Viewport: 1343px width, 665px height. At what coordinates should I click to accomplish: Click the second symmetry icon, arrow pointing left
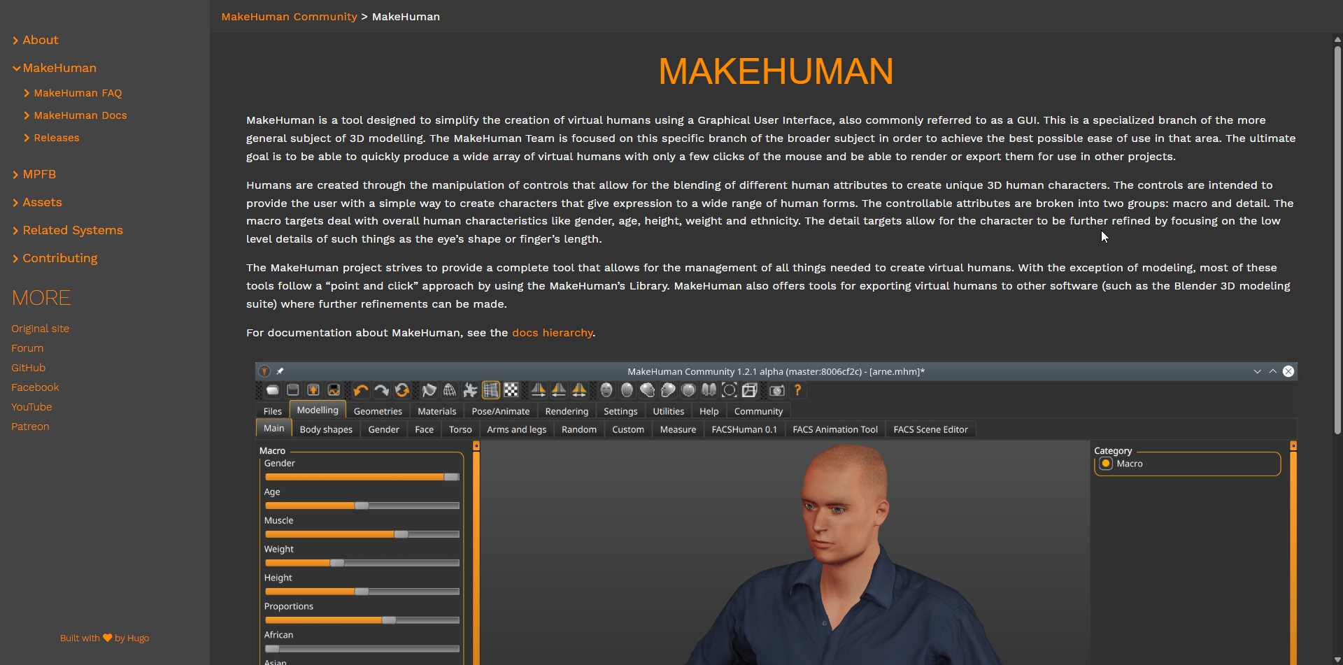(x=559, y=390)
